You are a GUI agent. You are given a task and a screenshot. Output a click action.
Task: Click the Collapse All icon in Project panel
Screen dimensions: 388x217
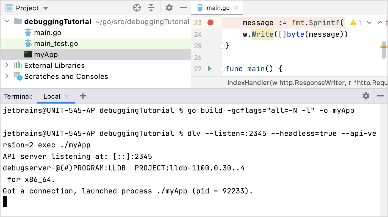[x=151, y=8]
